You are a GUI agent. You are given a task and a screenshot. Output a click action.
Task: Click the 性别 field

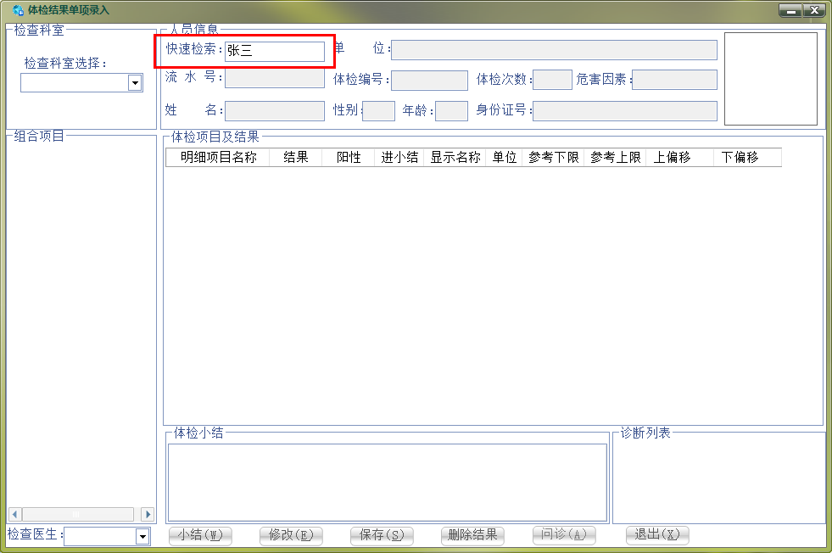tap(378, 111)
